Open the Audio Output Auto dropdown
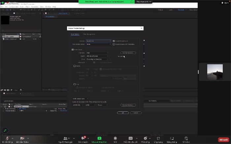The height and width of the screenshot is (144, 231). (x=80, y=99)
